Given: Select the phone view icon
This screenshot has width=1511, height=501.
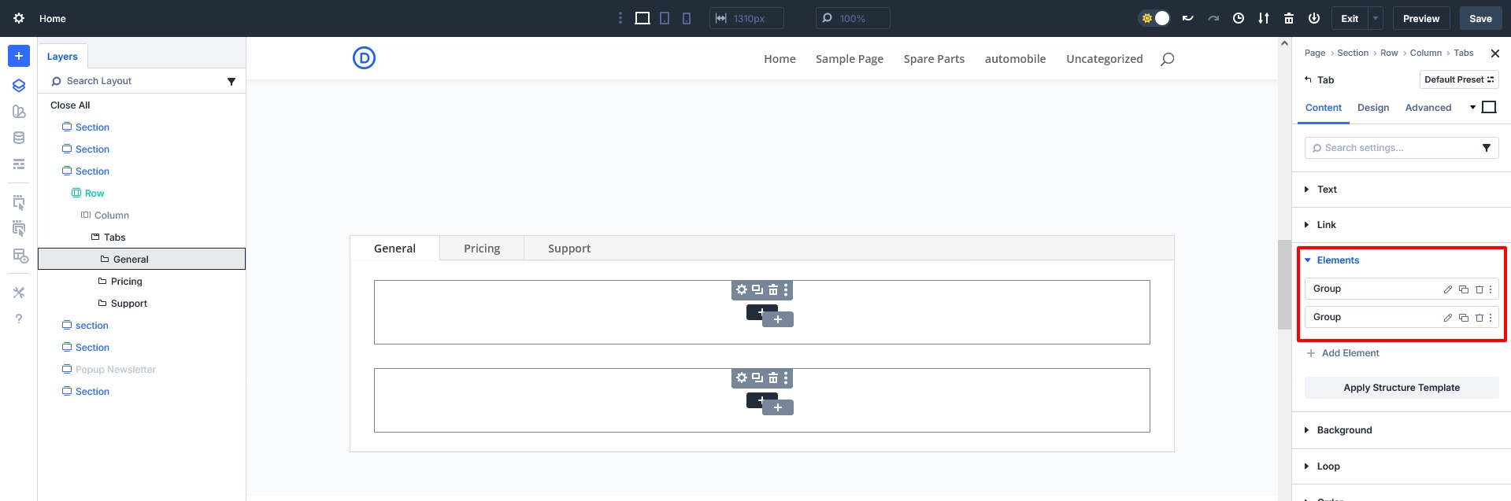Looking at the screenshot, I should (x=687, y=18).
